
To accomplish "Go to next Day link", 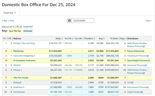I will (149, 21).
